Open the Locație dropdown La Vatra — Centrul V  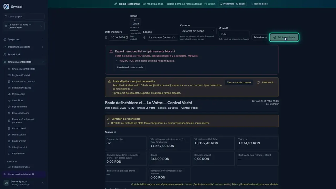click(162, 38)
